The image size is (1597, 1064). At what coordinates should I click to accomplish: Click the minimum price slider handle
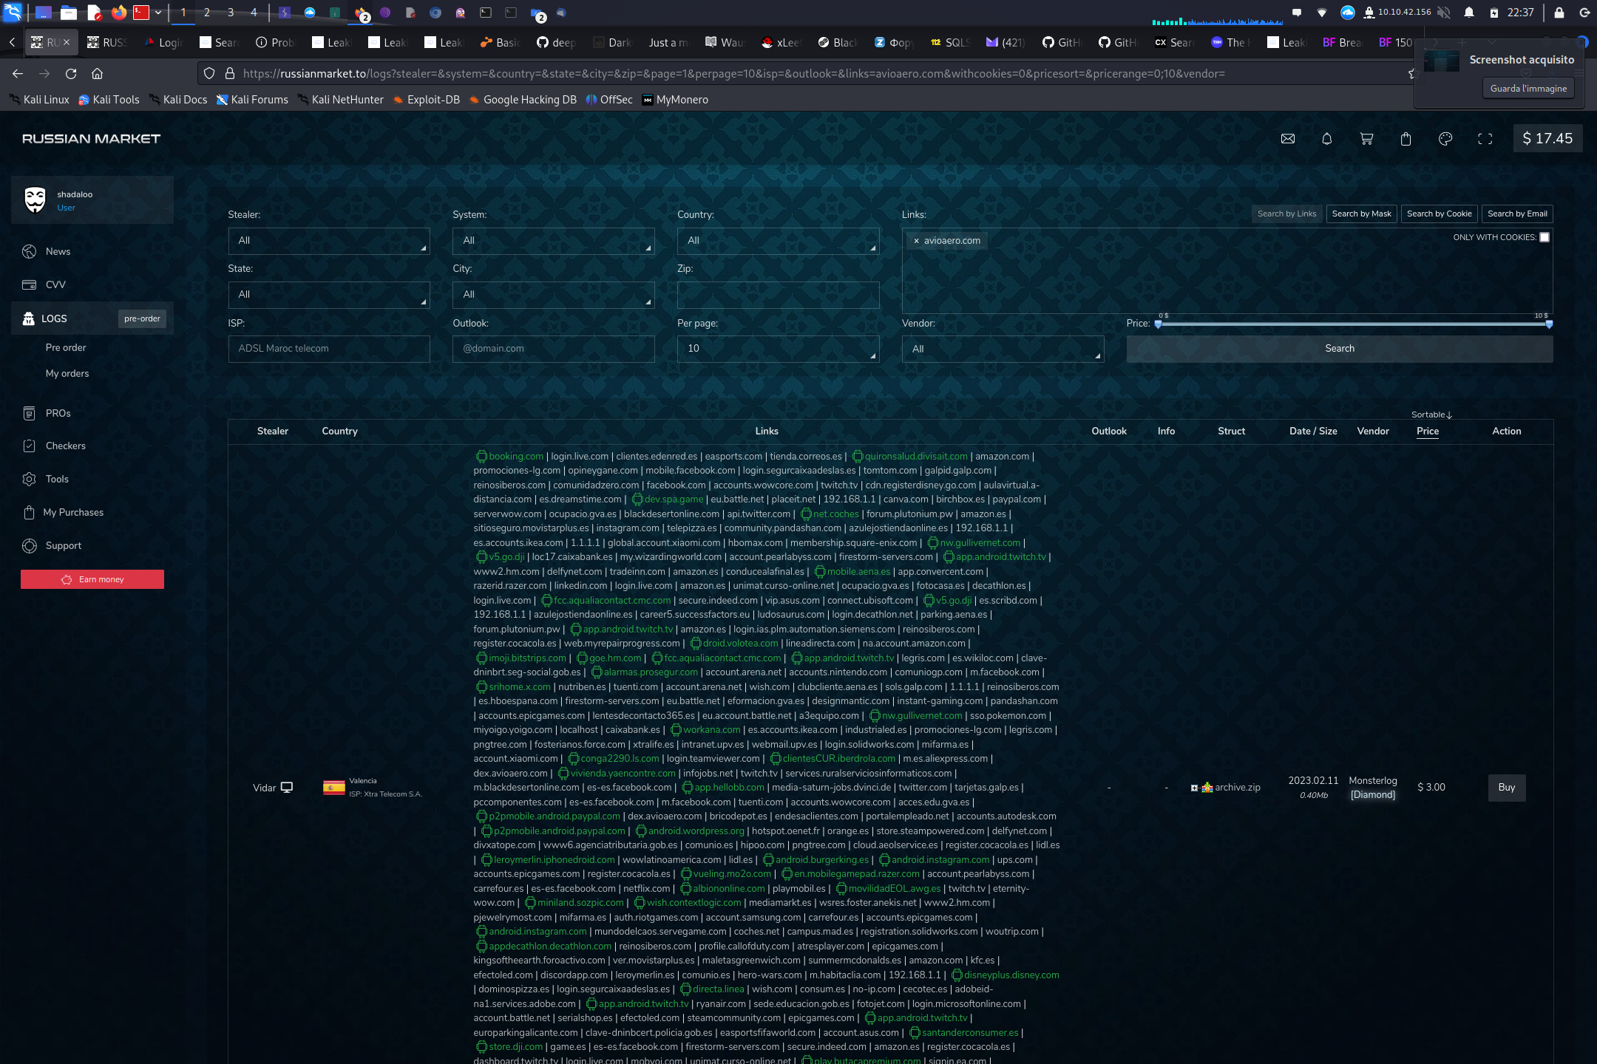[x=1159, y=324]
